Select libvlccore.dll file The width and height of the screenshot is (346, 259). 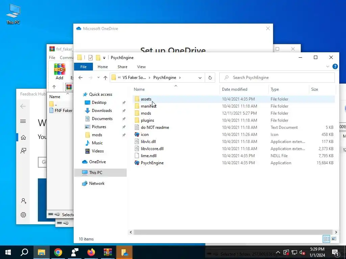click(x=152, y=148)
